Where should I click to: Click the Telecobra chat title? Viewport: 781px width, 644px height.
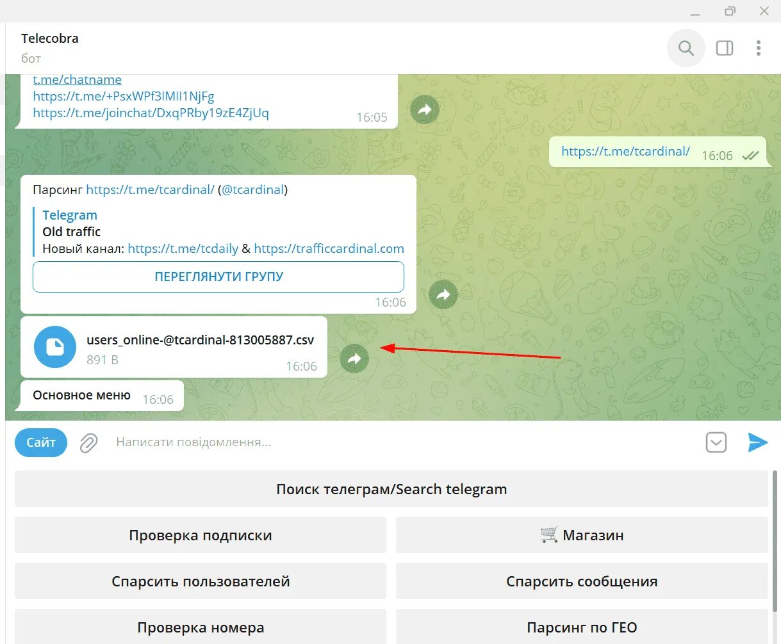coord(50,38)
